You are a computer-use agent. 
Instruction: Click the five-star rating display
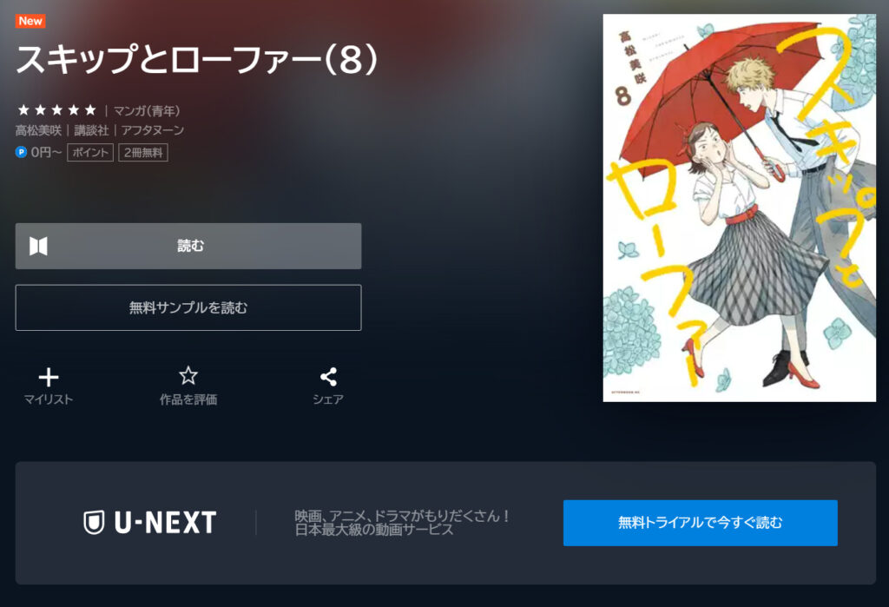(x=56, y=110)
